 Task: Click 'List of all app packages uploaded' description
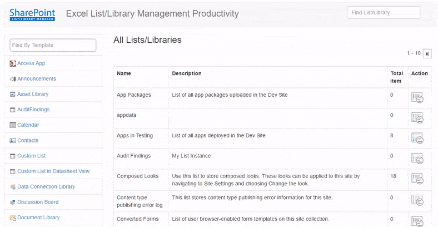click(x=230, y=95)
